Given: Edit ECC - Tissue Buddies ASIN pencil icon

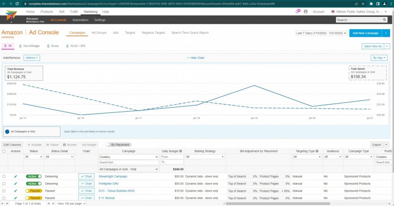Looking at the screenshot, I should (x=15, y=191).
